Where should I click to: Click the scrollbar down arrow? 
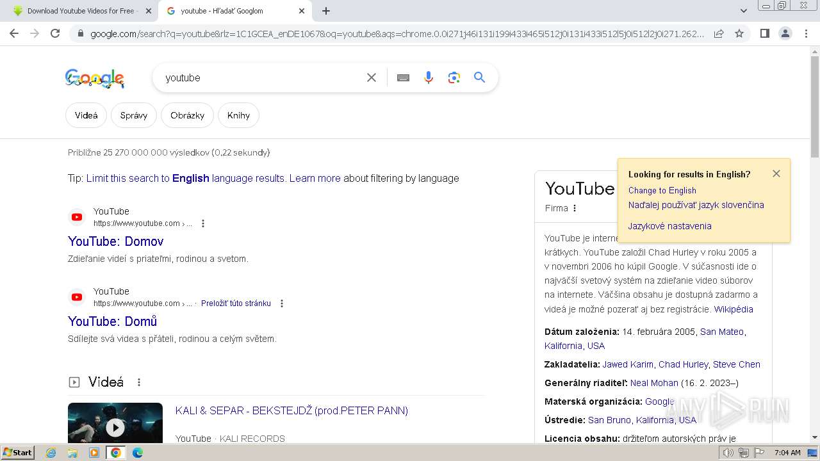pos(815,437)
